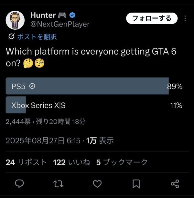
Task: Click the checkmark icon next to PS5
Action: [32, 86]
